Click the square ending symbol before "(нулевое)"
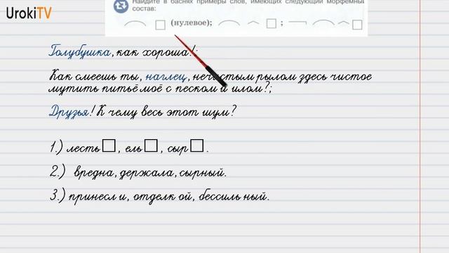The width and height of the screenshot is (449, 253). click(161, 25)
